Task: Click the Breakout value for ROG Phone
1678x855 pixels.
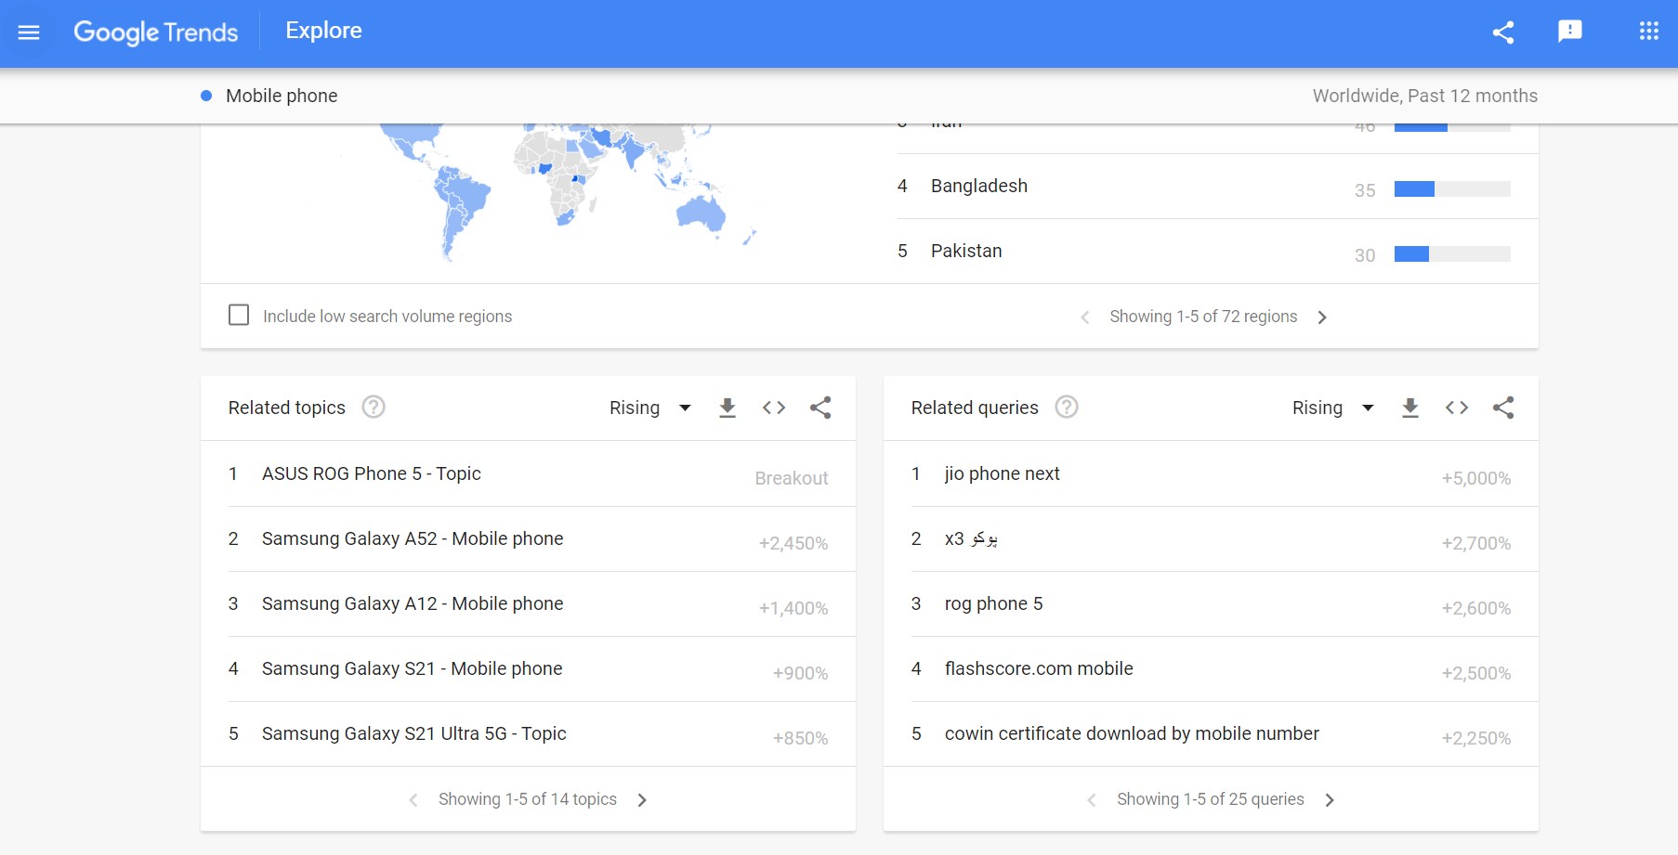Action: click(x=792, y=478)
